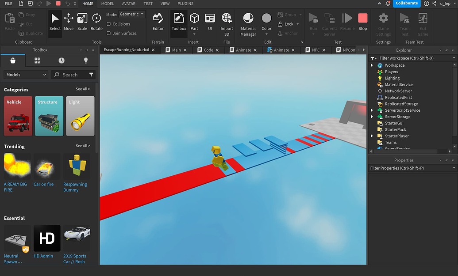Click the Exit Game icon
The image size is (458, 276).
click(423, 18)
